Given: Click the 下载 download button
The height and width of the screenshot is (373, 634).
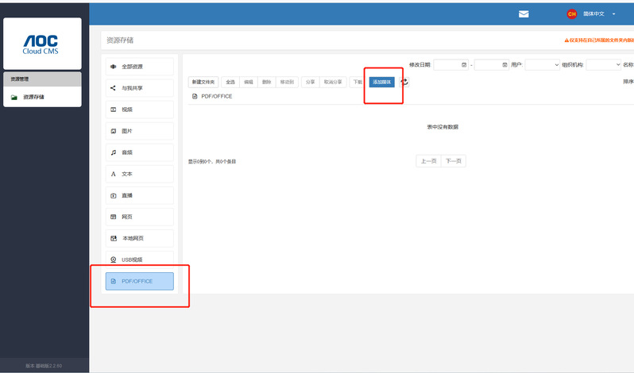Looking at the screenshot, I should [358, 82].
